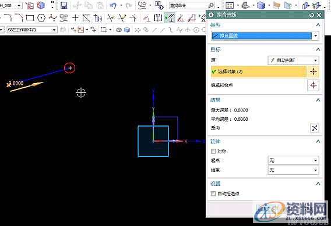Open the source auto-infer dropdown

click(x=294, y=60)
